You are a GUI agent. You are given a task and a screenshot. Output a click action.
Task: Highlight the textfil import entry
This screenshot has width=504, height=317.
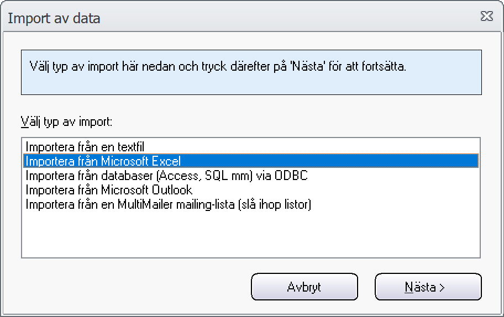click(x=251, y=147)
